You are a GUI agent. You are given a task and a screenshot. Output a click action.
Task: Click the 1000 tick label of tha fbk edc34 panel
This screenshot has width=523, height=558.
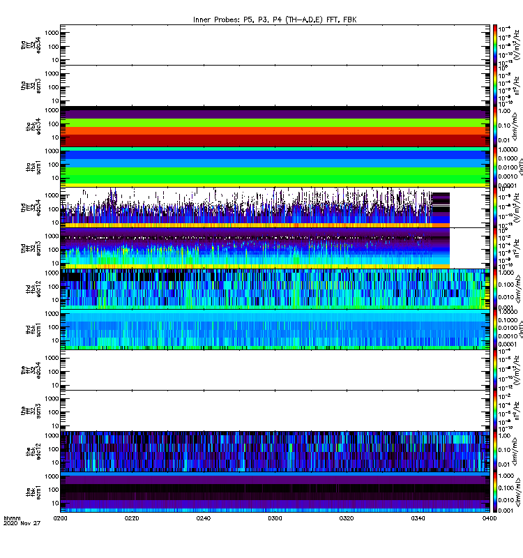tap(52, 111)
